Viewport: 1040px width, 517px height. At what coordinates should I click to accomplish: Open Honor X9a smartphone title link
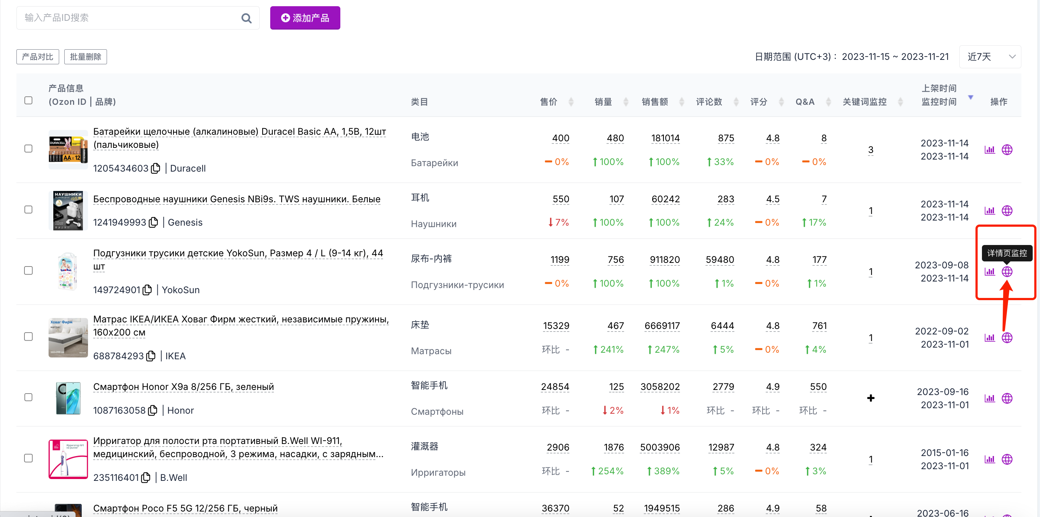point(183,387)
